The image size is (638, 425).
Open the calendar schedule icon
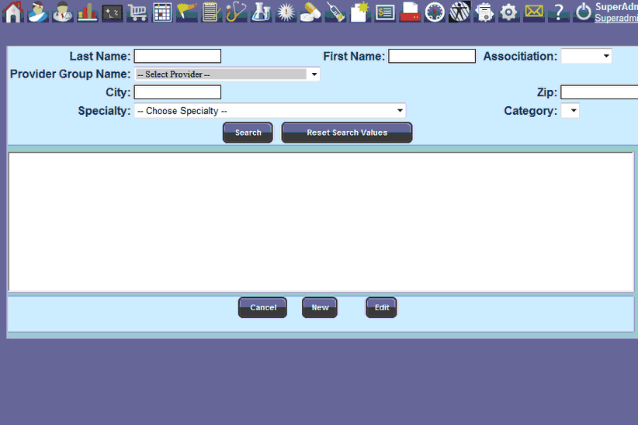162,12
